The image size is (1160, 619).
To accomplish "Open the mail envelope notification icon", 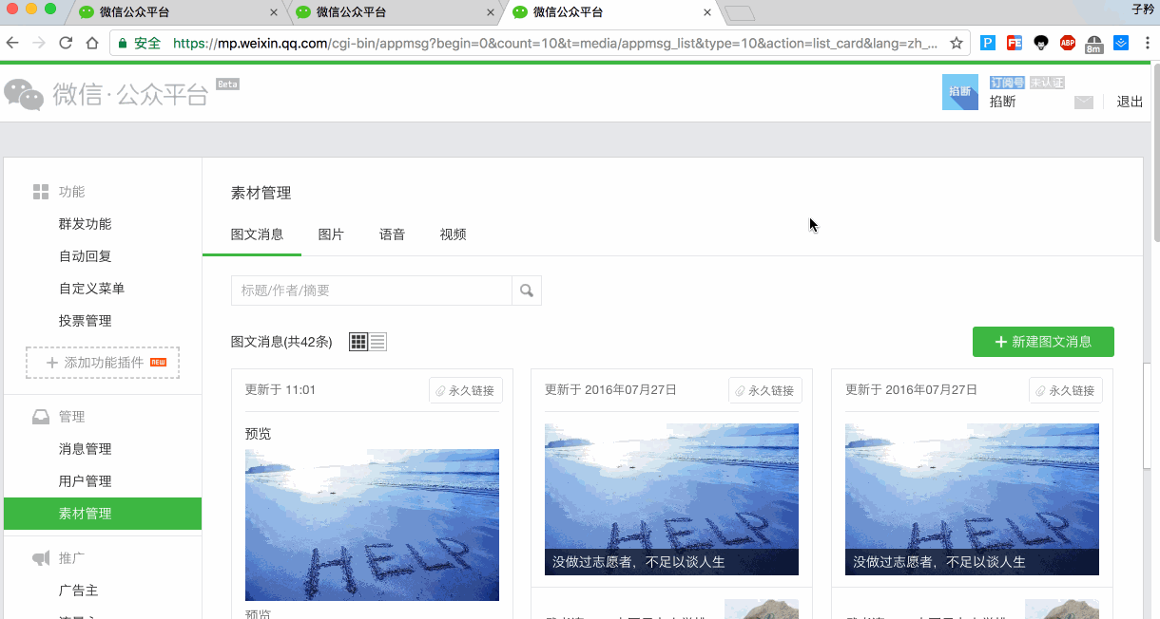I will (1083, 103).
